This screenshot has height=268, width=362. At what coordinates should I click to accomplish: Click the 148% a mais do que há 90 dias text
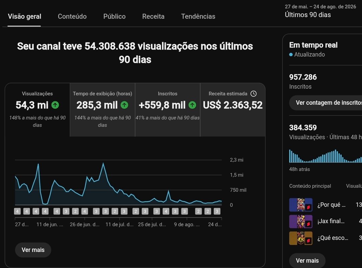[37, 121]
